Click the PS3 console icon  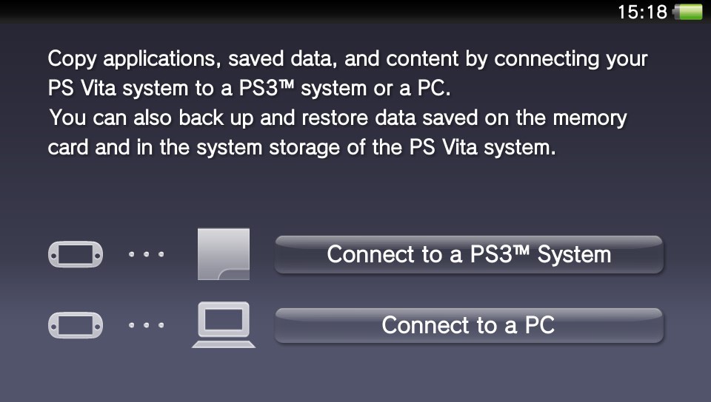coord(224,254)
